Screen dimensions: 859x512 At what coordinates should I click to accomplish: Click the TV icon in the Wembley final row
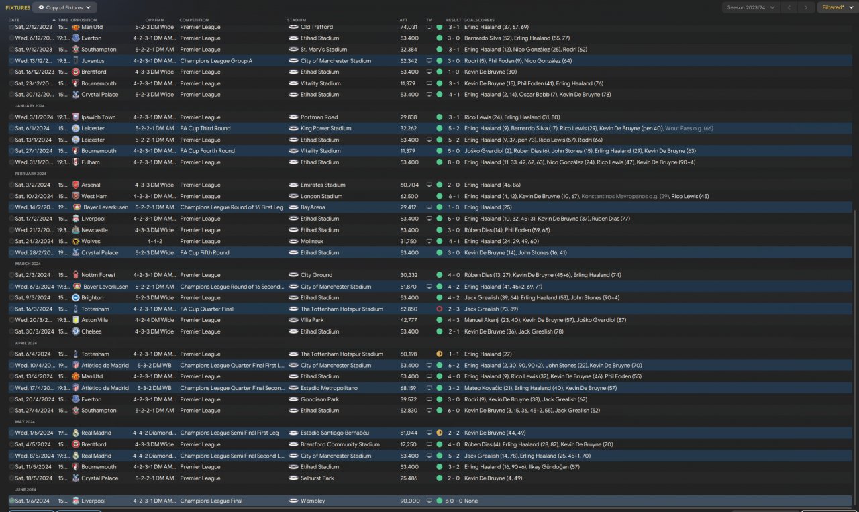pos(429,501)
